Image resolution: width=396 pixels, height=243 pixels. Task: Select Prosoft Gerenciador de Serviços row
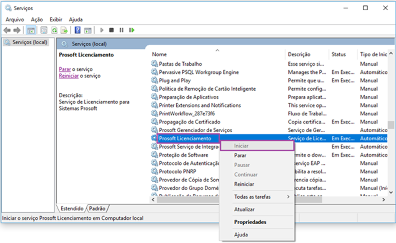269,130
